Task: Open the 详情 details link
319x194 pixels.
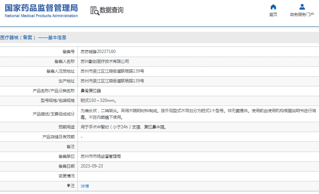Action: [x=85, y=186]
